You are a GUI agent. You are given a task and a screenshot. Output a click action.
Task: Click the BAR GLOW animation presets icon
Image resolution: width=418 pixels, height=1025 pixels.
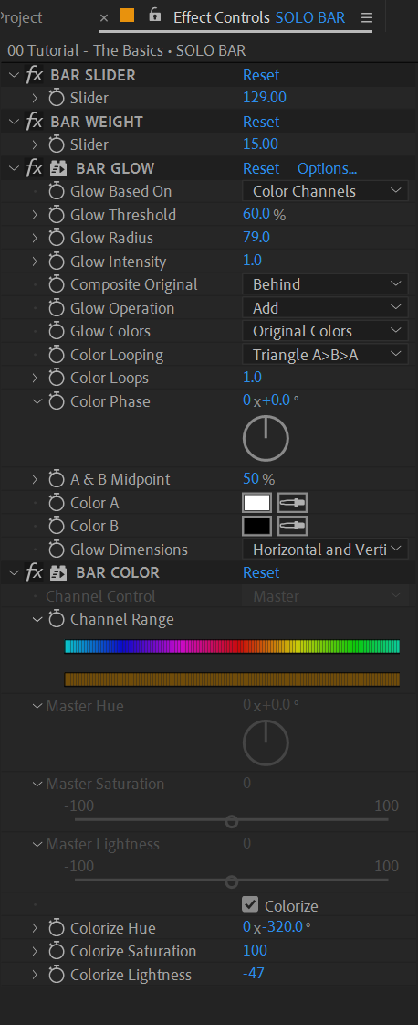pyautogui.click(x=58, y=168)
